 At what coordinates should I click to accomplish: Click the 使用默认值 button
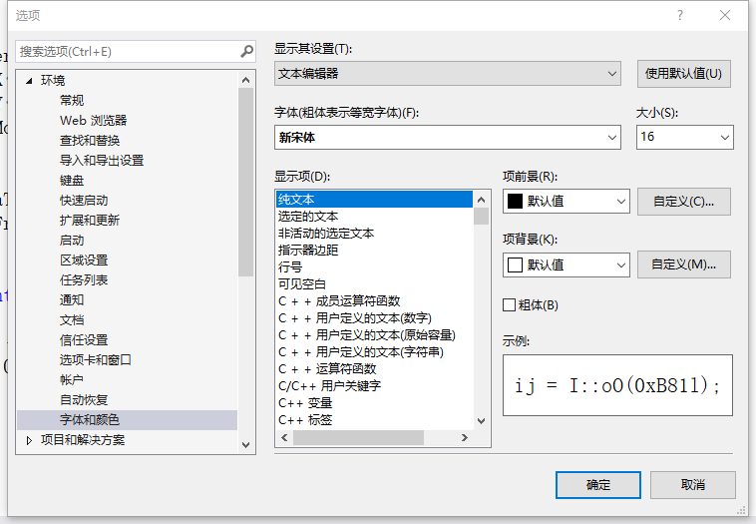click(x=683, y=74)
